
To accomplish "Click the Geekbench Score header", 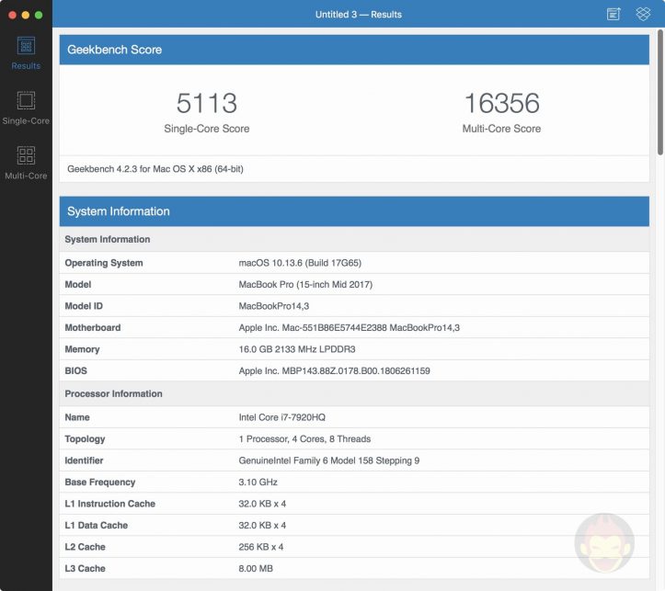I will 354,50.
